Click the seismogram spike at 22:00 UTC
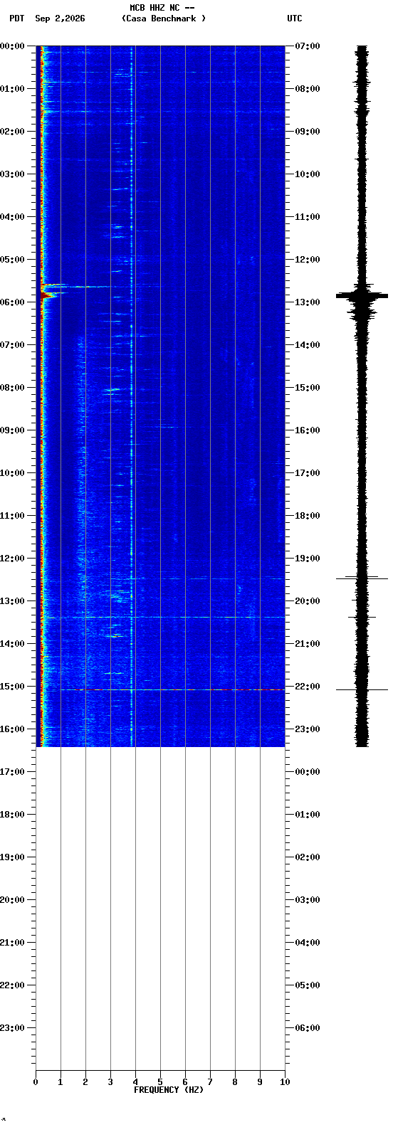The image size is (393, 1127). click(362, 689)
